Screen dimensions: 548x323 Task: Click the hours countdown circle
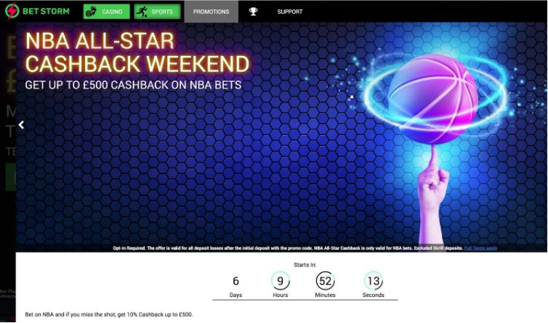281,281
